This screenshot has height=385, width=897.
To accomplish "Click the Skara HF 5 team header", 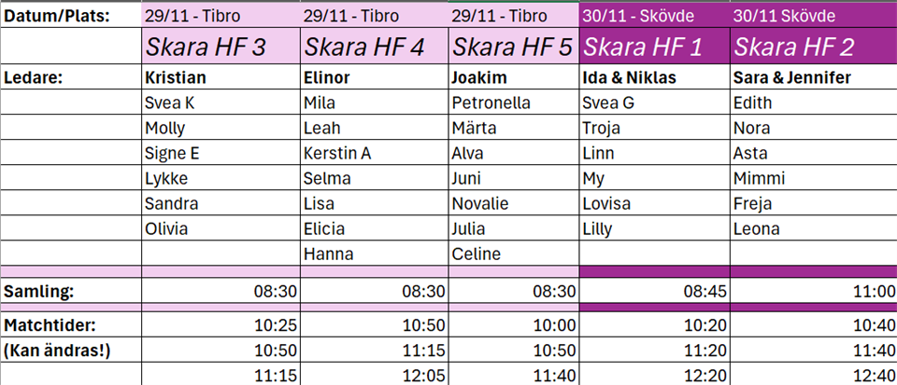I will (514, 47).
